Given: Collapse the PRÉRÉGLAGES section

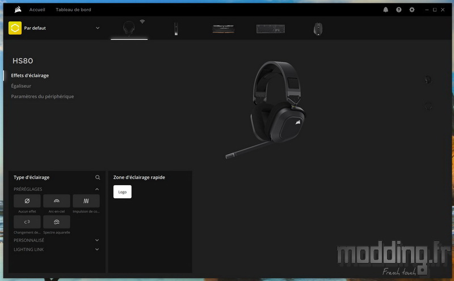Looking at the screenshot, I should pos(97,189).
